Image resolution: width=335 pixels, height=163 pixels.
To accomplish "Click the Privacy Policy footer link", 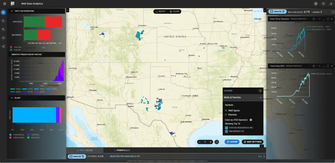I will [172, 161].
